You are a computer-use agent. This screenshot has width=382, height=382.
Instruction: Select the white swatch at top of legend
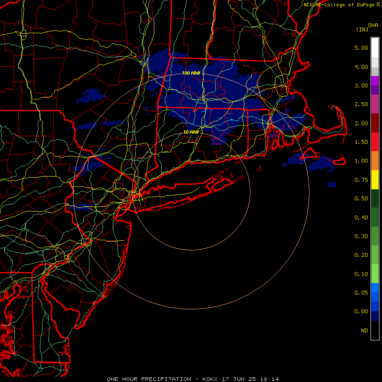(x=375, y=47)
